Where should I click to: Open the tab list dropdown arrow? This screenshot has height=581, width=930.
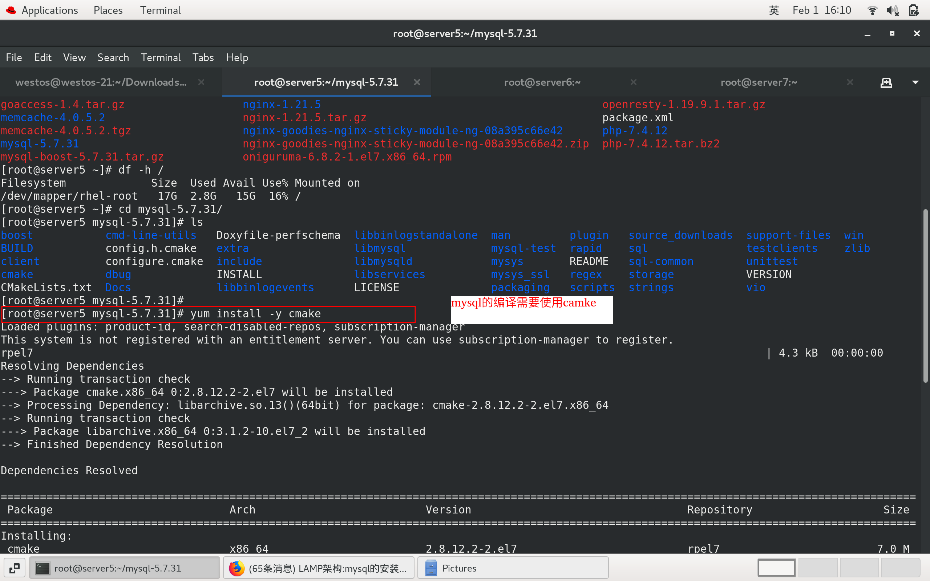click(915, 82)
